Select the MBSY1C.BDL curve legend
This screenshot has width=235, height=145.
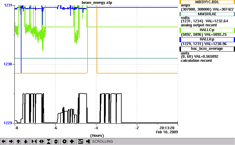[x=207, y=2]
